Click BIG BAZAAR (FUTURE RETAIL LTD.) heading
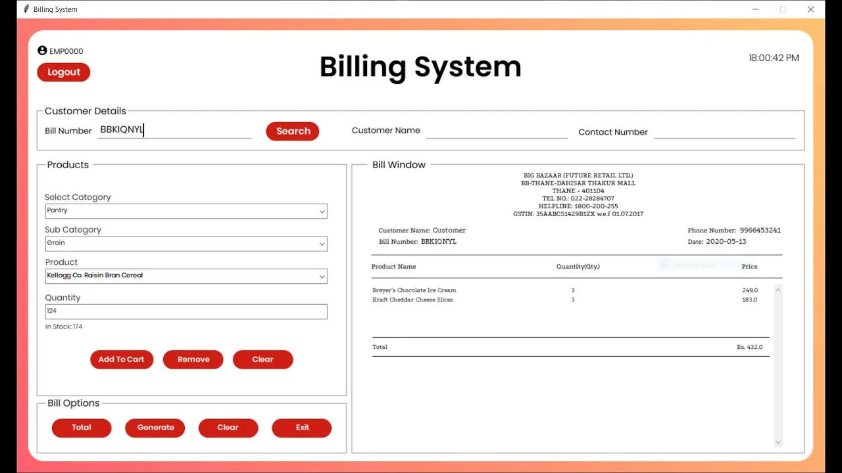The width and height of the screenshot is (842, 473). pos(578,175)
